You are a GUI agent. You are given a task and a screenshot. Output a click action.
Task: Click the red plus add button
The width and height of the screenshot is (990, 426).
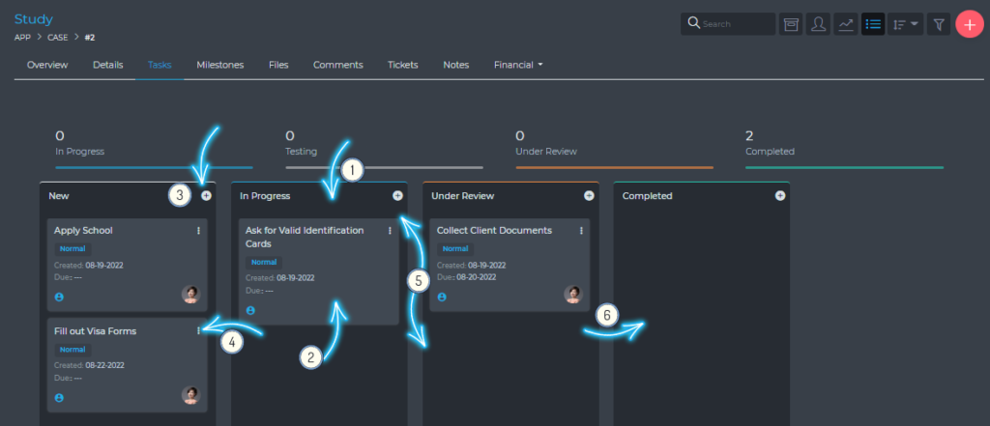[970, 24]
